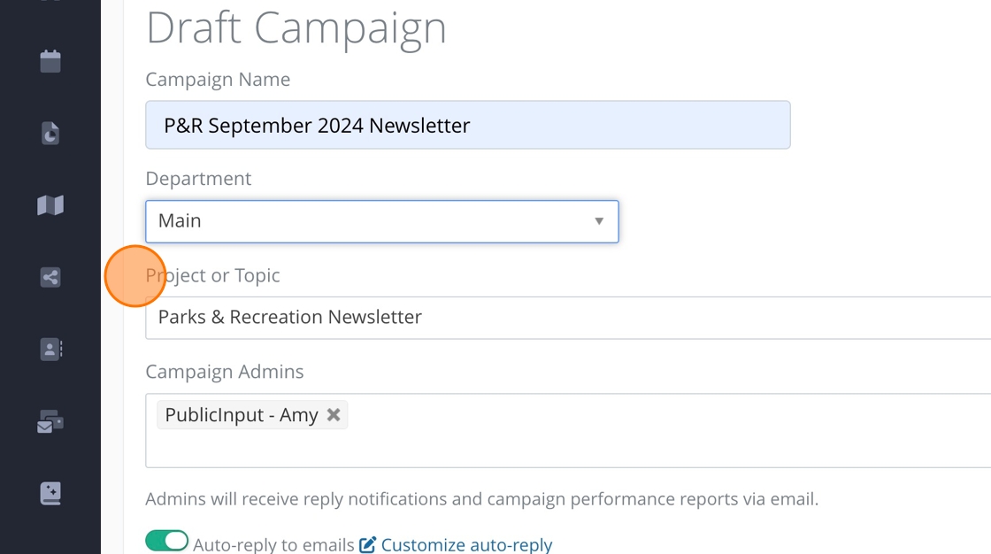The height and width of the screenshot is (554, 991).
Task: Open the email envelopes icon in sidebar
Action: 50,422
